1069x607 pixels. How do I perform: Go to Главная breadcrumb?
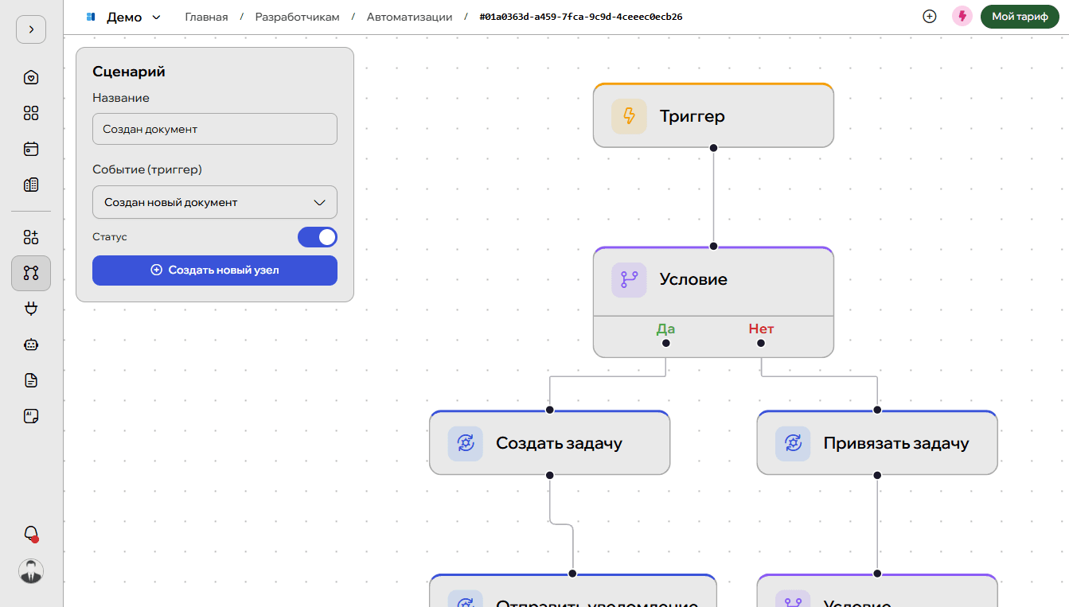click(206, 17)
